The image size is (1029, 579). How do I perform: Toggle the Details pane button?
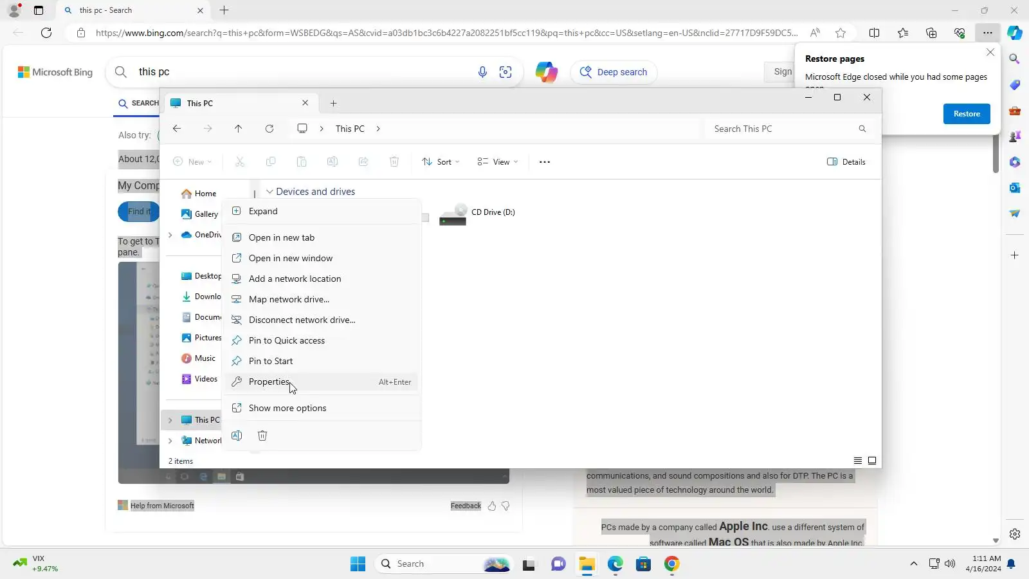[846, 162]
